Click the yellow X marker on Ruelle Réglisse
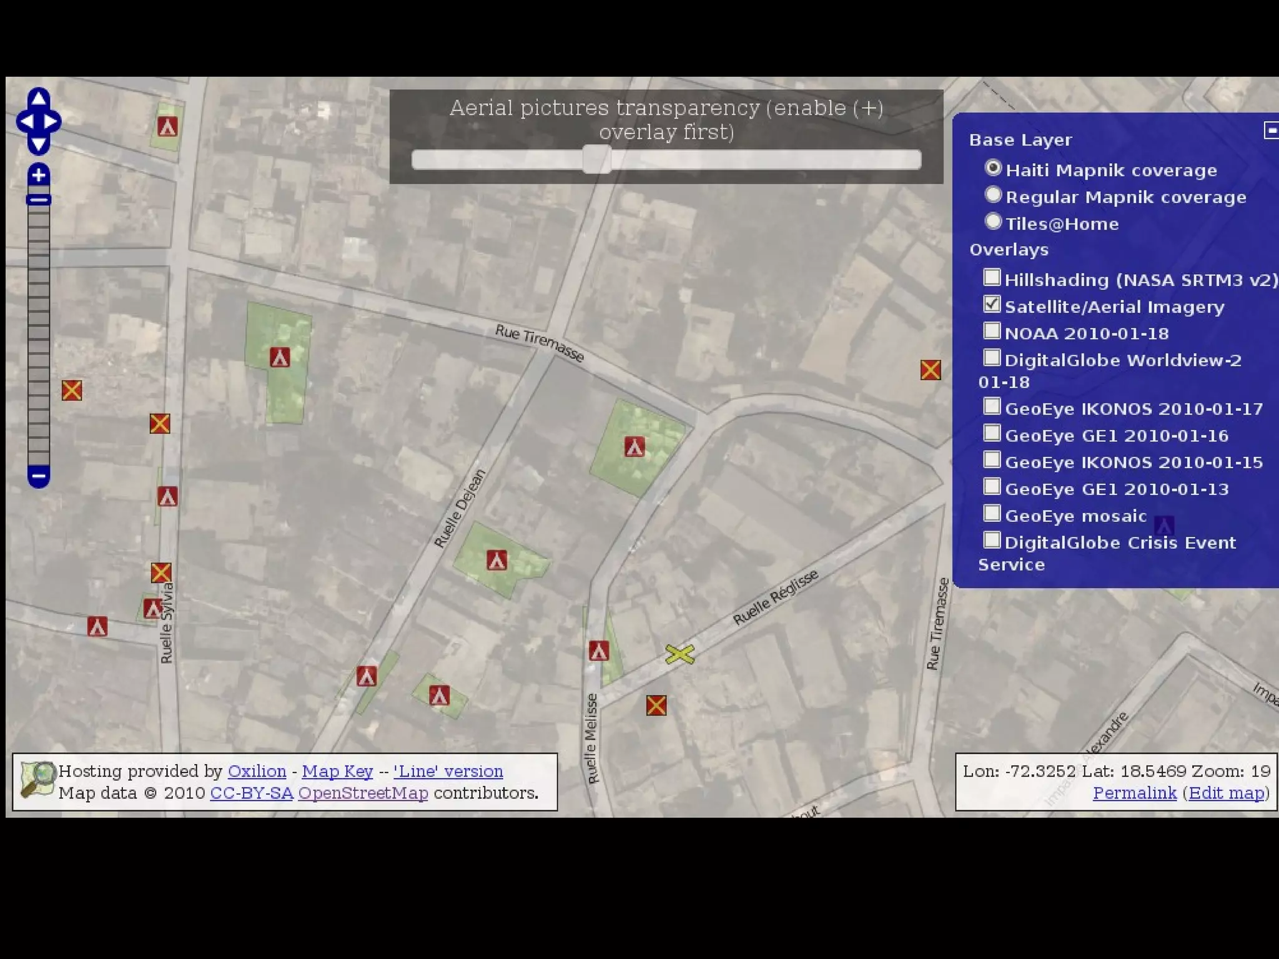This screenshot has height=959, width=1279. pyautogui.click(x=679, y=654)
